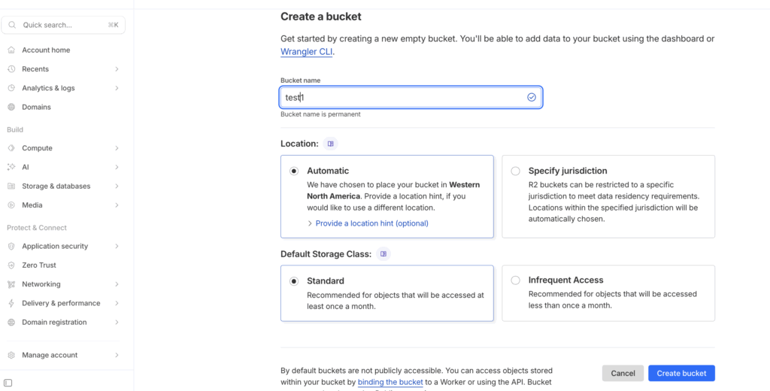The image size is (770, 391).
Task: Expand the Compute sidebar section
Action: (37, 148)
